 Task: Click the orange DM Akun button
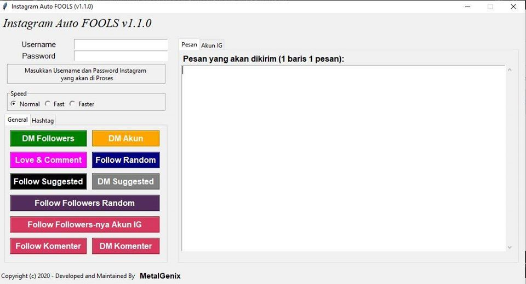[x=126, y=139]
